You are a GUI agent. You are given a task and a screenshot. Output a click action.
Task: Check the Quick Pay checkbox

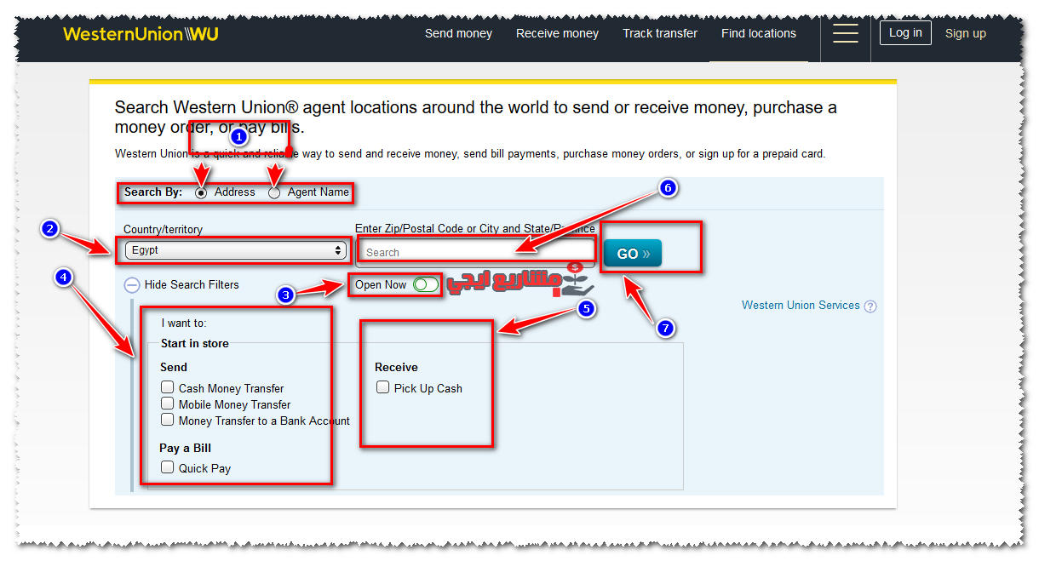click(168, 467)
